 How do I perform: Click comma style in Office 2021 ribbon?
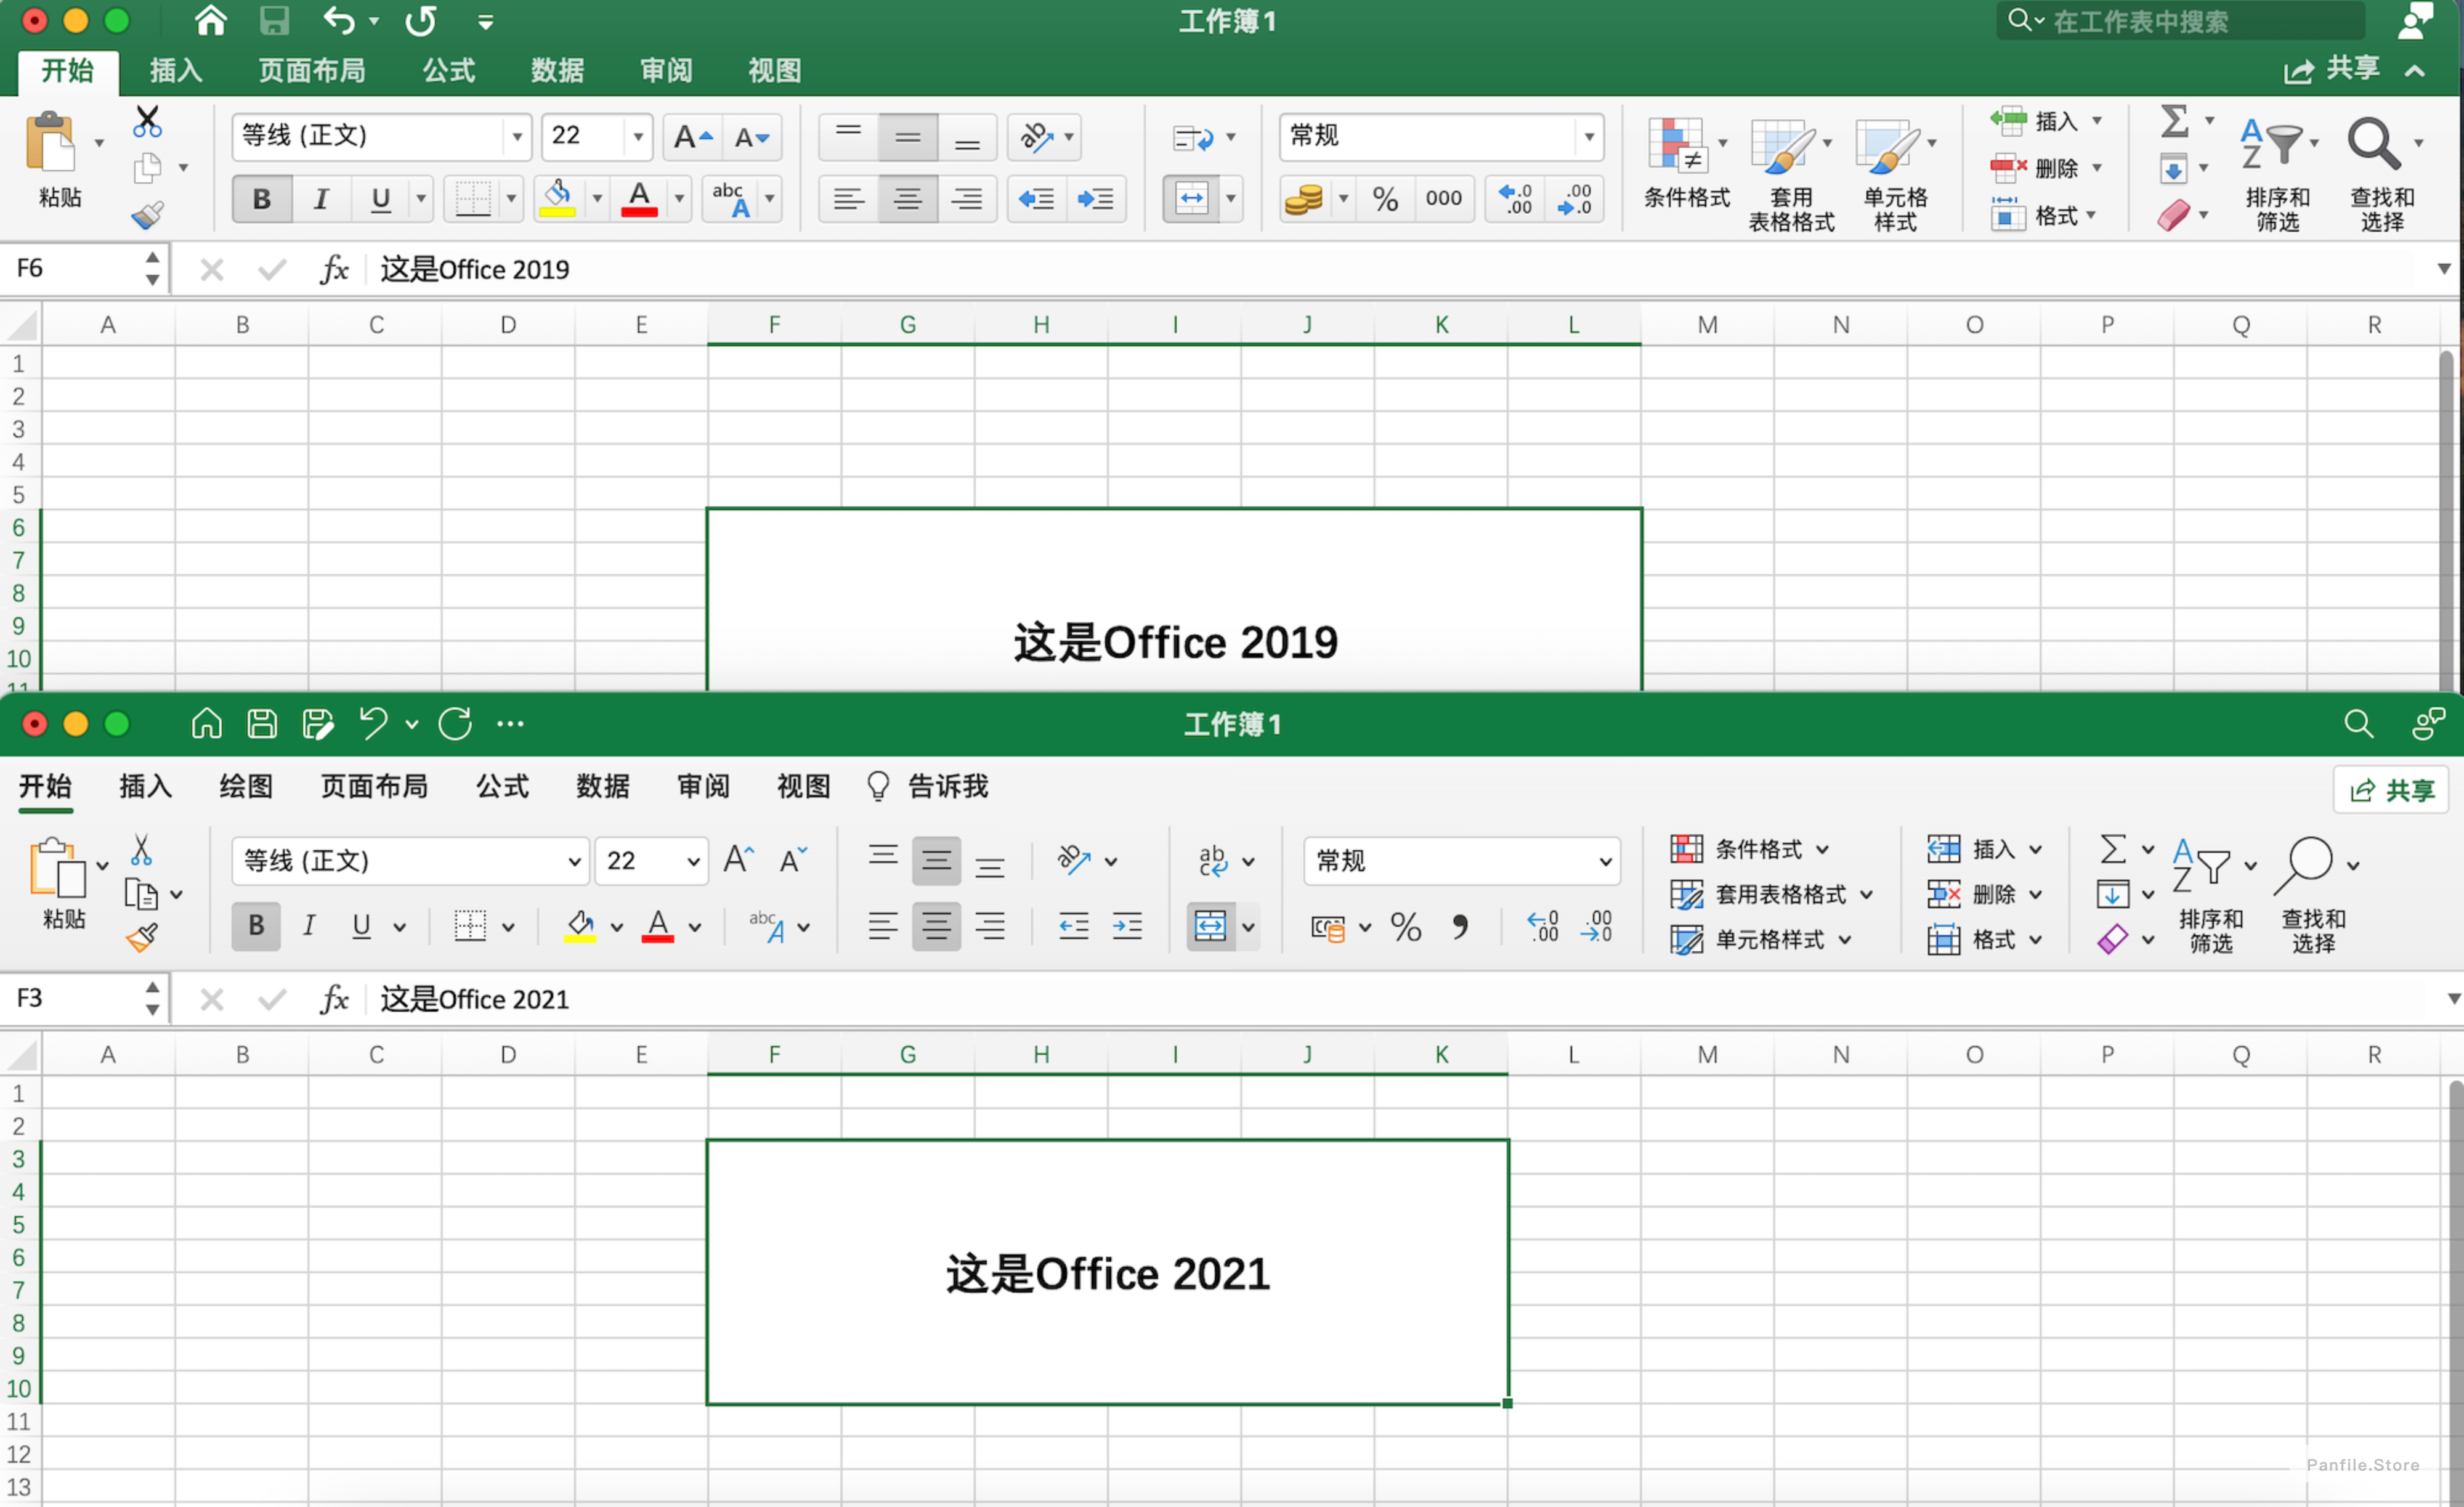click(x=1460, y=927)
